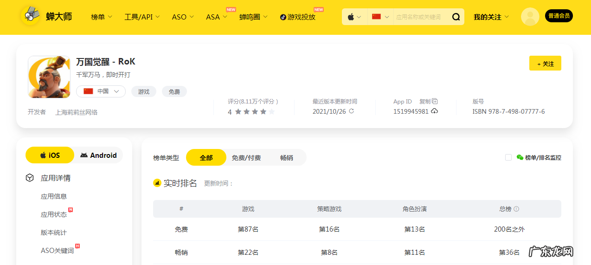Open 版本统计 in the sidebar

pyautogui.click(x=54, y=233)
